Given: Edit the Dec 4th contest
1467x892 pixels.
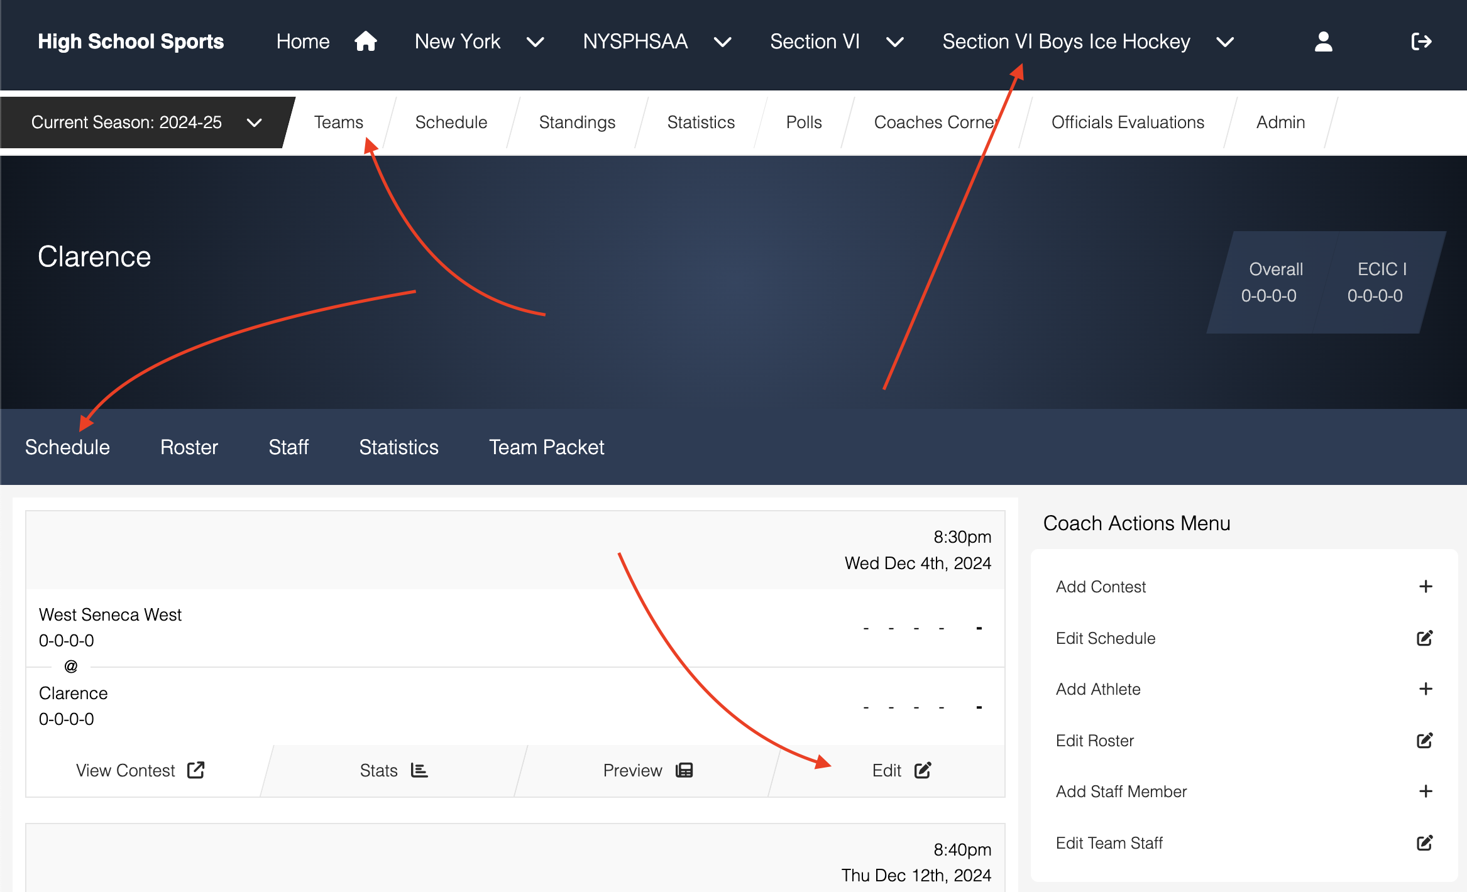Looking at the screenshot, I should pos(901,771).
